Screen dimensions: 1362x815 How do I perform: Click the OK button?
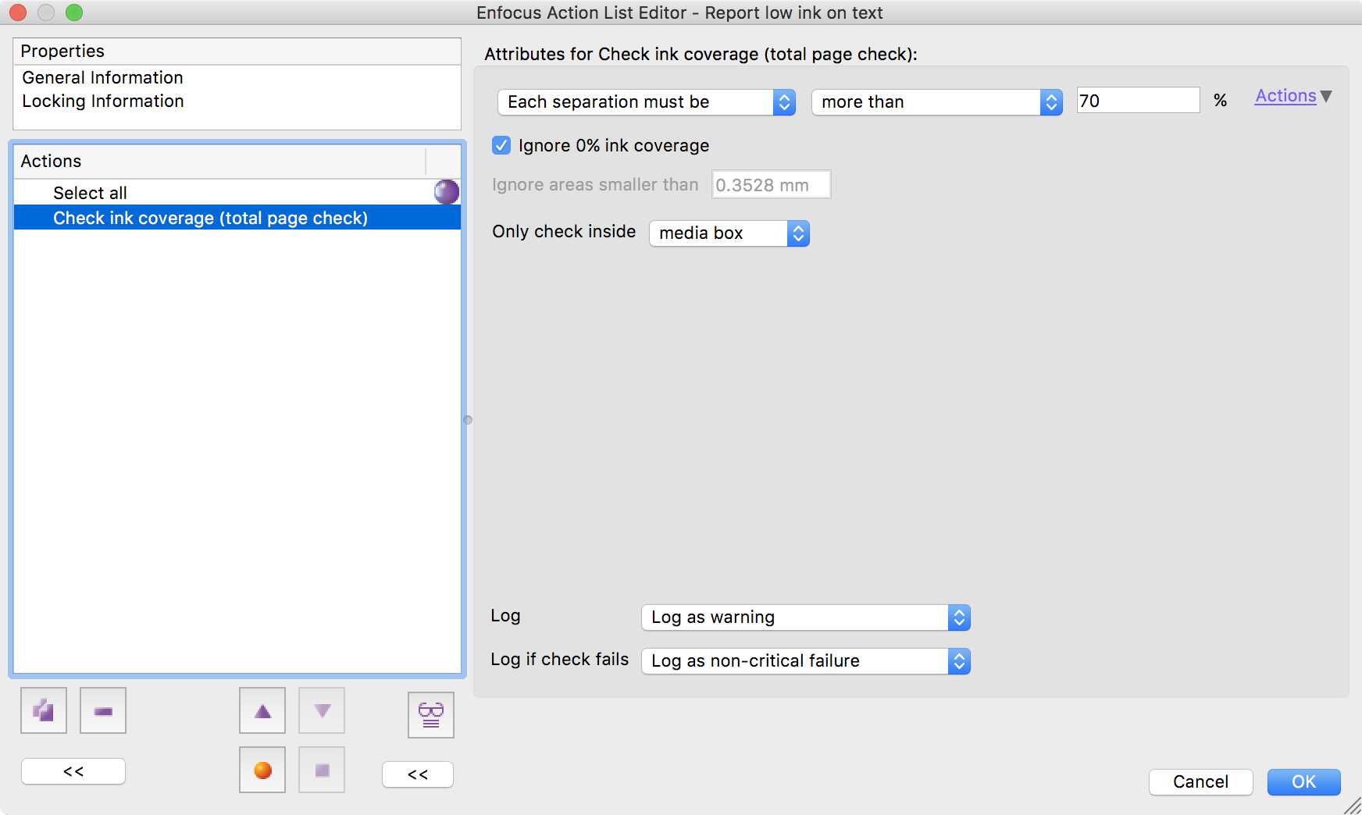pyautogui.click(x=1303, y=781)
